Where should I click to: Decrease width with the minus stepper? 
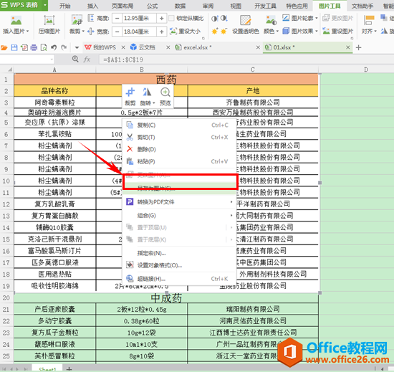tap(117, 32)
